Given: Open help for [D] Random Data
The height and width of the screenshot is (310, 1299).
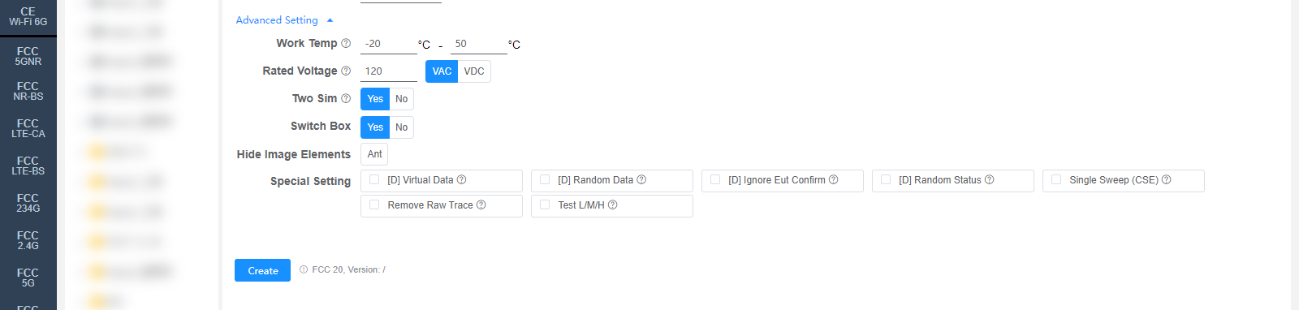Looking at the screenshot, I should pos(641,179).
